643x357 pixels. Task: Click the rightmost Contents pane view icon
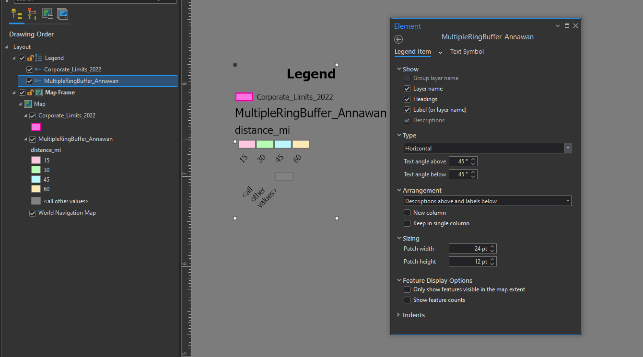click(62, 14)
